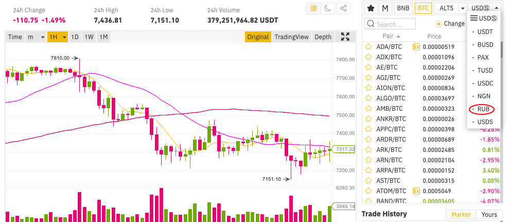Toggle the Depth chart view
Viewport: 510px width, 222px height.
(323, 37)
